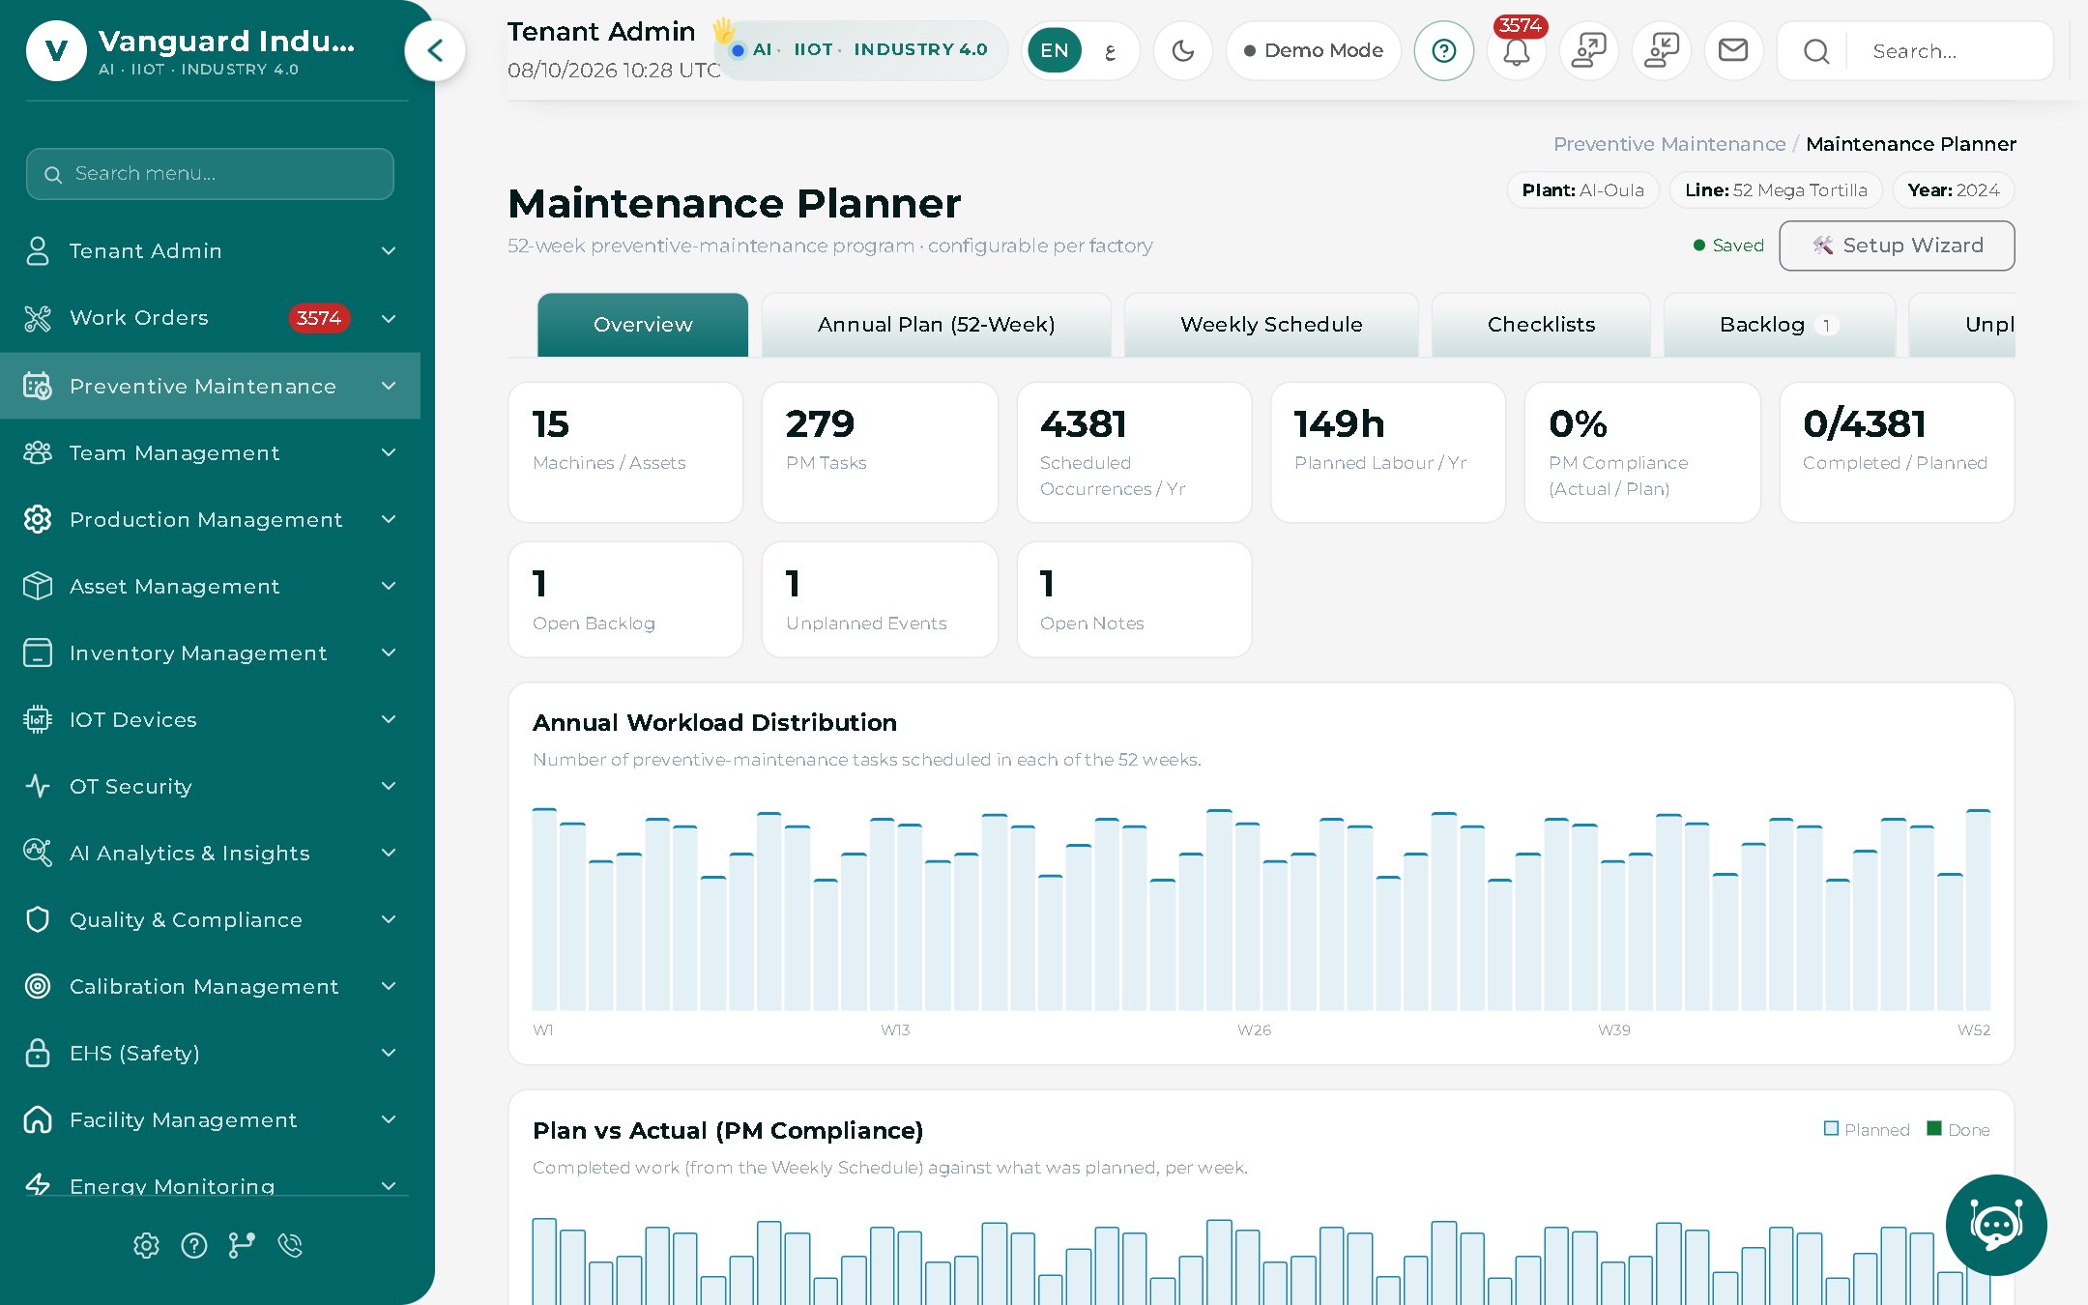Click the AI Analytics & Insights icon
The image size is (2088, 1305).
tap(38, 853)
